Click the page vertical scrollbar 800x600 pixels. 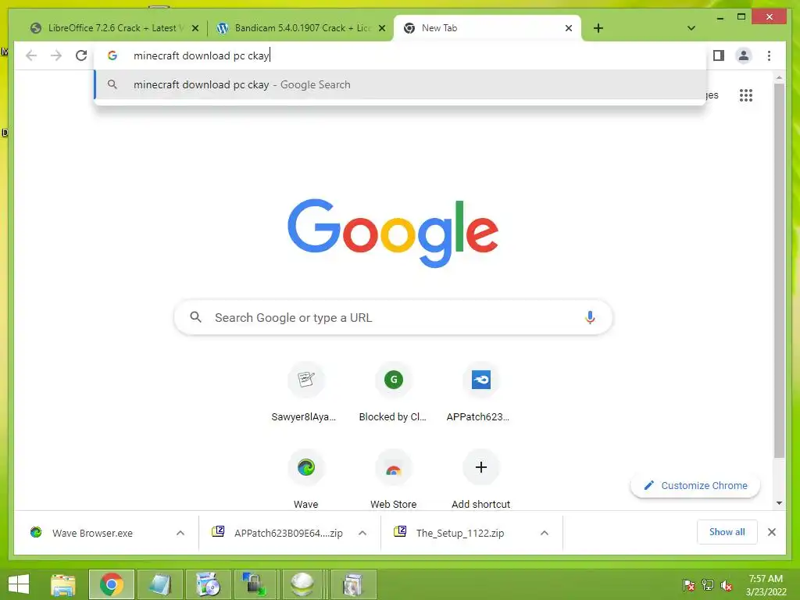779,270
